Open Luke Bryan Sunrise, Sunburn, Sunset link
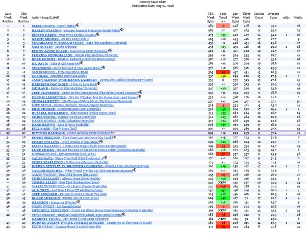The width and height of the screenshot is (306, 236). click(x=72, y=105)
